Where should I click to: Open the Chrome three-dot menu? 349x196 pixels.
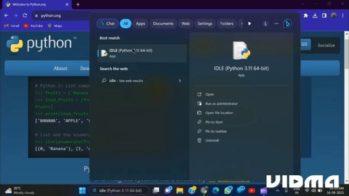(x=343, y=15)
